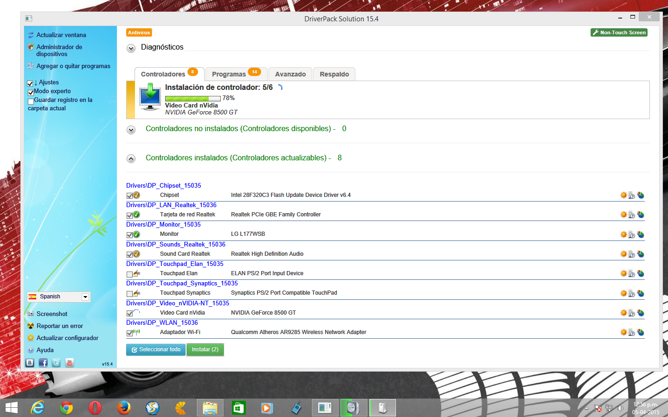Click device info icon in Chipset row

point(632,195)
